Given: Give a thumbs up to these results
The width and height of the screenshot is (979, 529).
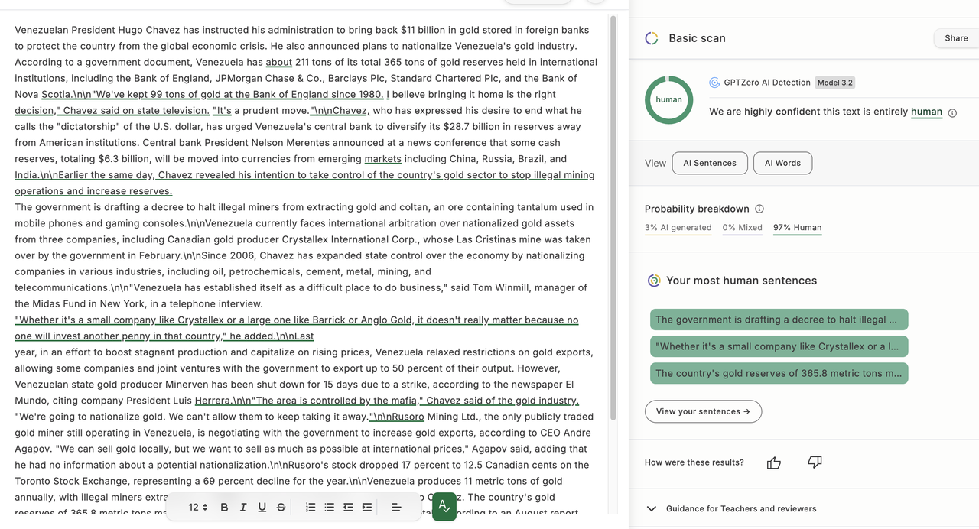Looking at the screenshot, I should [x=774, y=462].
